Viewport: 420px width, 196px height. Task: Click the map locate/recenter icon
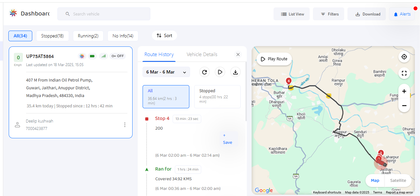coord(404,57)
